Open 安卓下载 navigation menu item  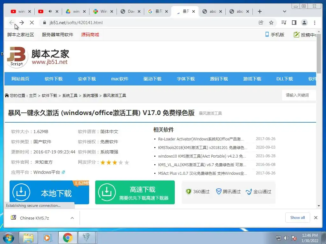[87, 79]
